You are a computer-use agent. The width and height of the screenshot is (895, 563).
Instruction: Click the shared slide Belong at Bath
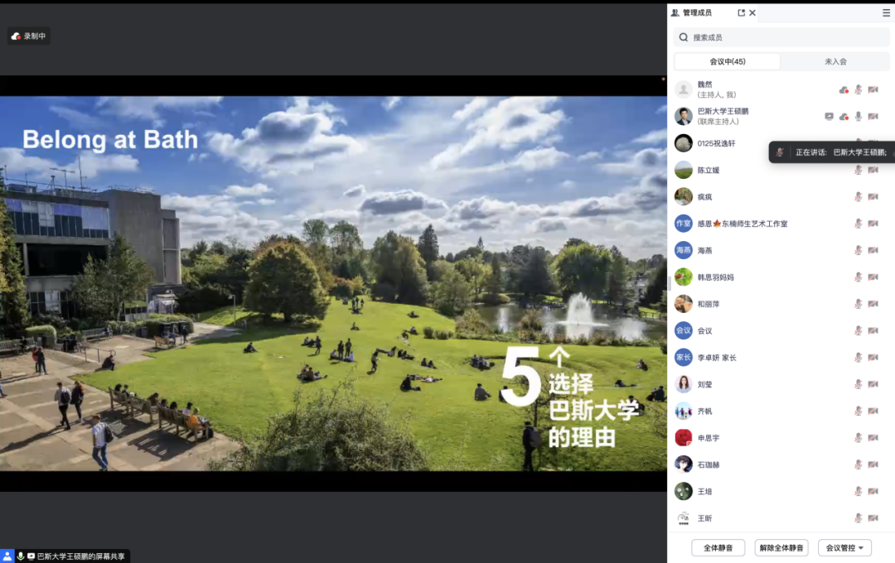click(333, 283)
